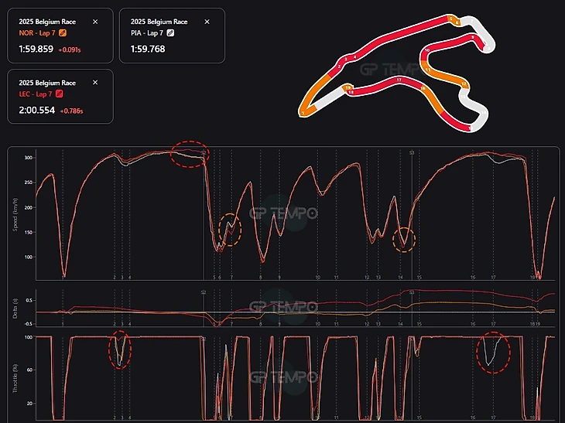Click turn 5 marker on the track map
The height and width of the screenshot is (423, 565).
pos(450,19)
